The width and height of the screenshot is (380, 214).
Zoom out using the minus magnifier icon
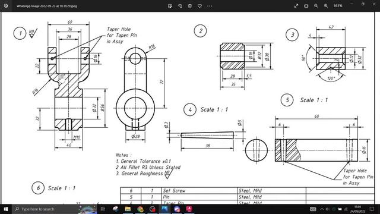click(316, 6)
